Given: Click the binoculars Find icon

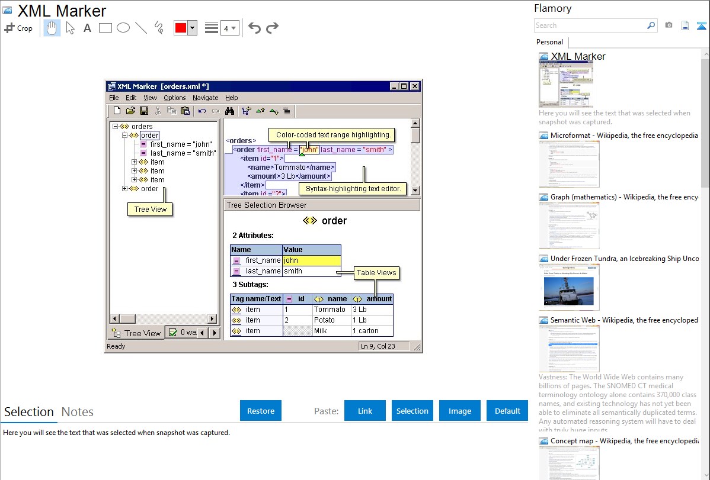Looking at the screenshot, I should (229, 111).
